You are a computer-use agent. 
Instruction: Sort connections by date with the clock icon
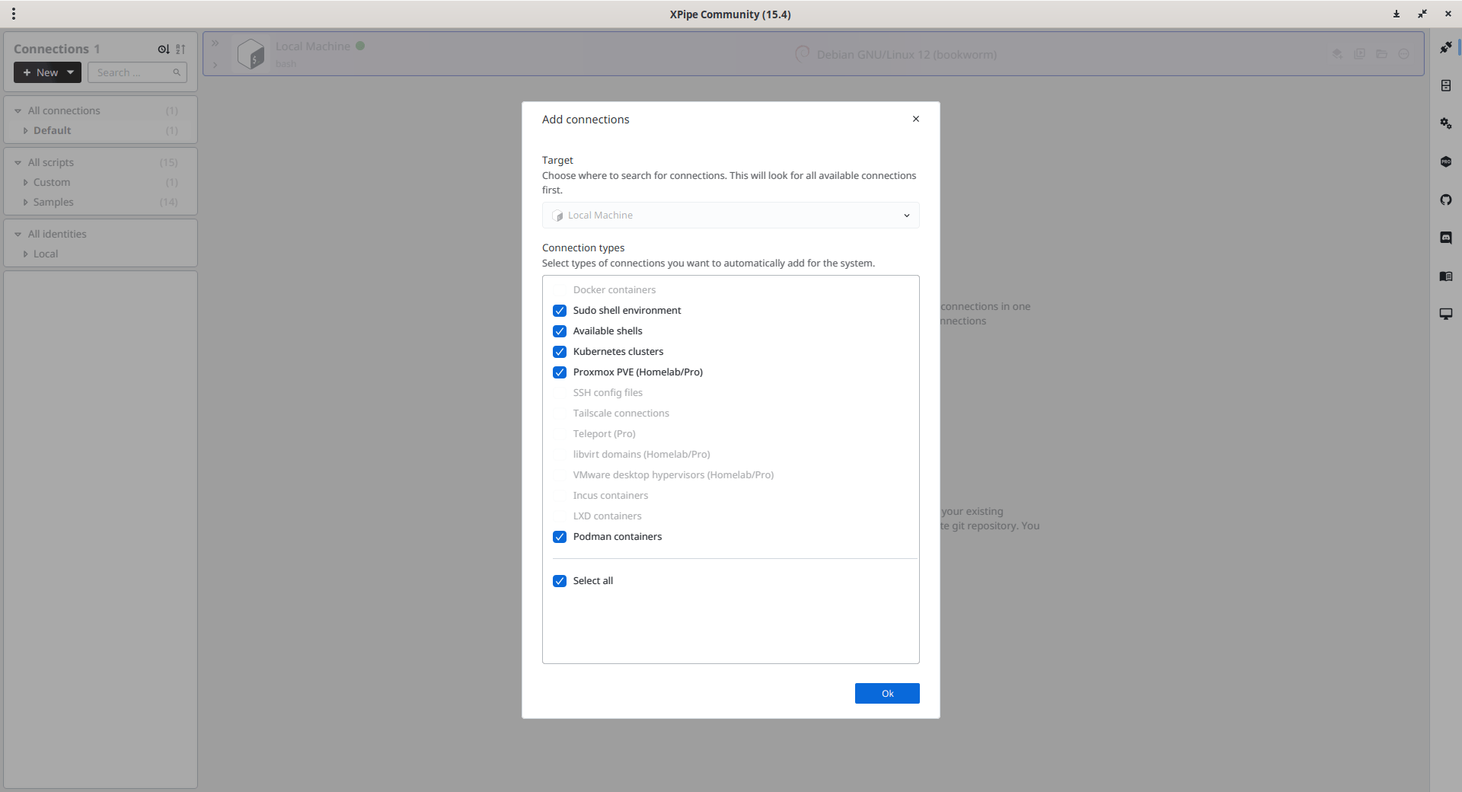click(x=164, y=49)
